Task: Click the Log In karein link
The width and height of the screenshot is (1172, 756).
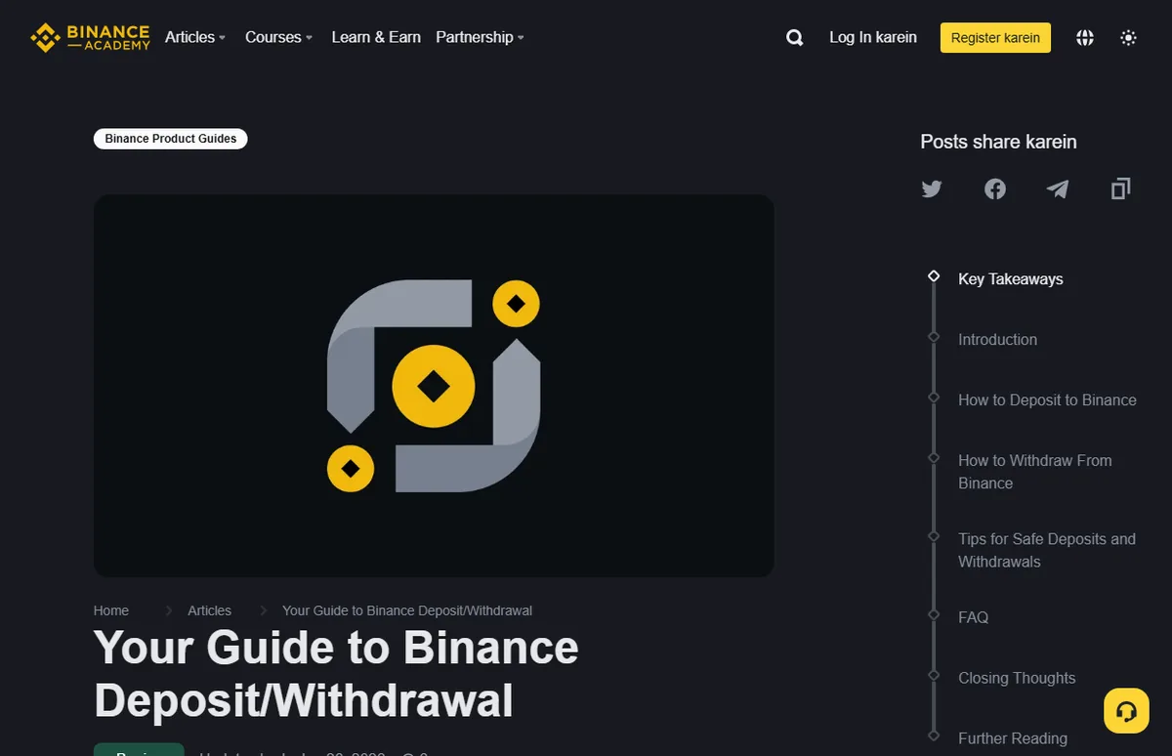Action: click(x=873, y=37)
